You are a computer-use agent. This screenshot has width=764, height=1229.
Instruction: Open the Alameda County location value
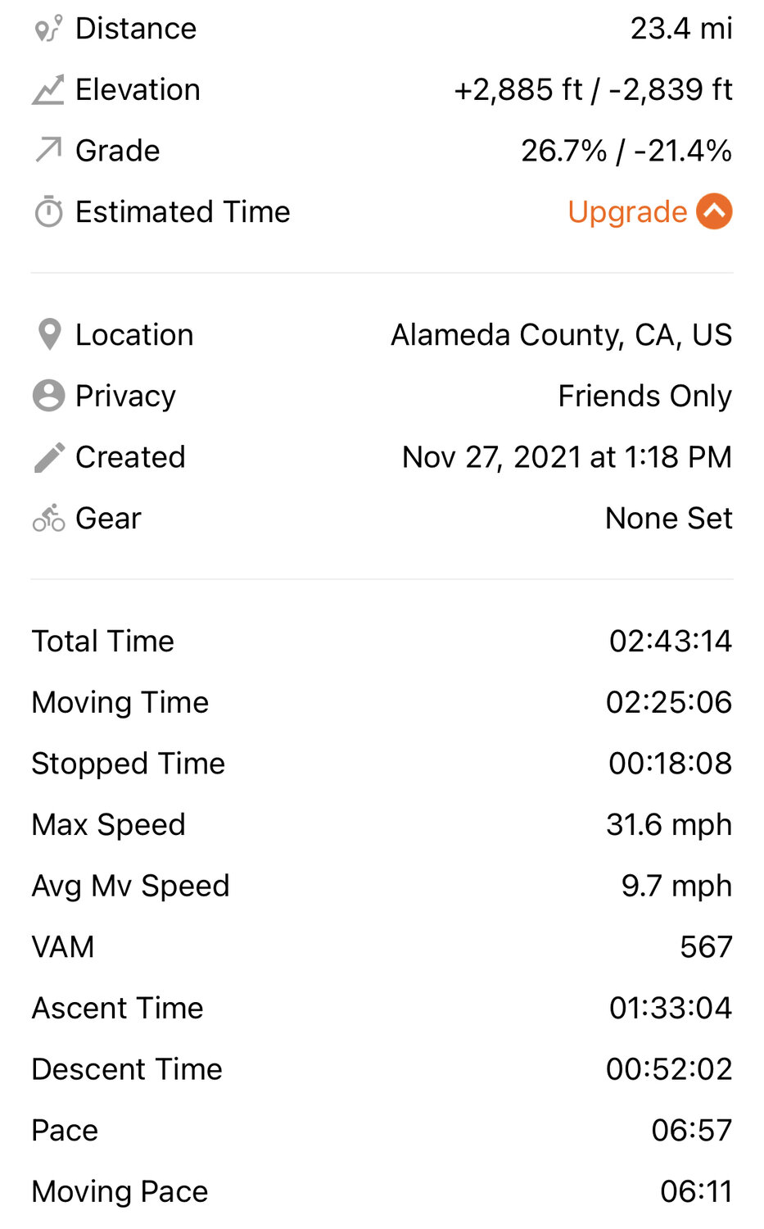561,334
